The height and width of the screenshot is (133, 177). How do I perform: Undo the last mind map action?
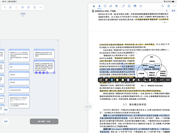pos(10,7)
